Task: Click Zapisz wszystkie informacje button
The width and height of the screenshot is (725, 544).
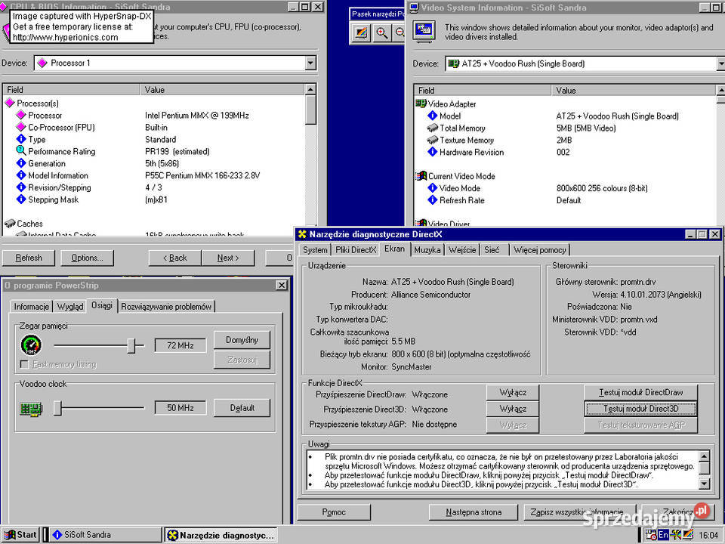Action: pyautogui.click(x=580, y=512)
